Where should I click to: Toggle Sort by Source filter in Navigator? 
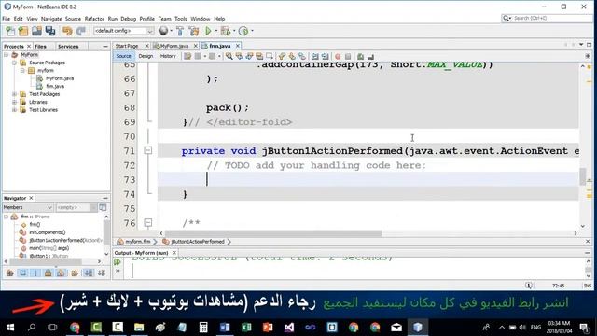point(102,273)
